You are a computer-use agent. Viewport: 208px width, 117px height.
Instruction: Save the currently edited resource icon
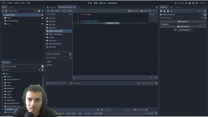(168, 11)
